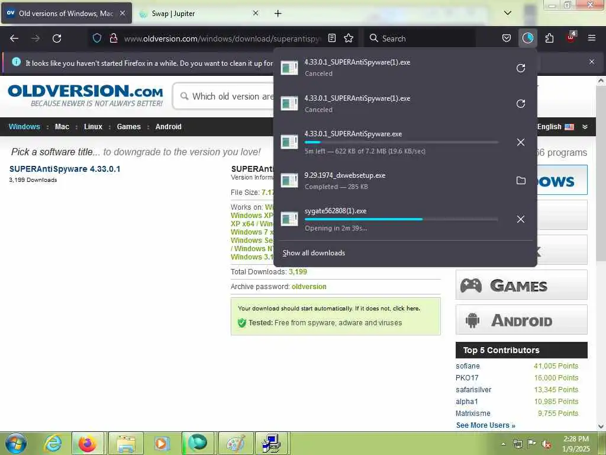Open the uBlock extension icon with badge
Viewport: 606px width, 455px height.
(x=571, y=38)
